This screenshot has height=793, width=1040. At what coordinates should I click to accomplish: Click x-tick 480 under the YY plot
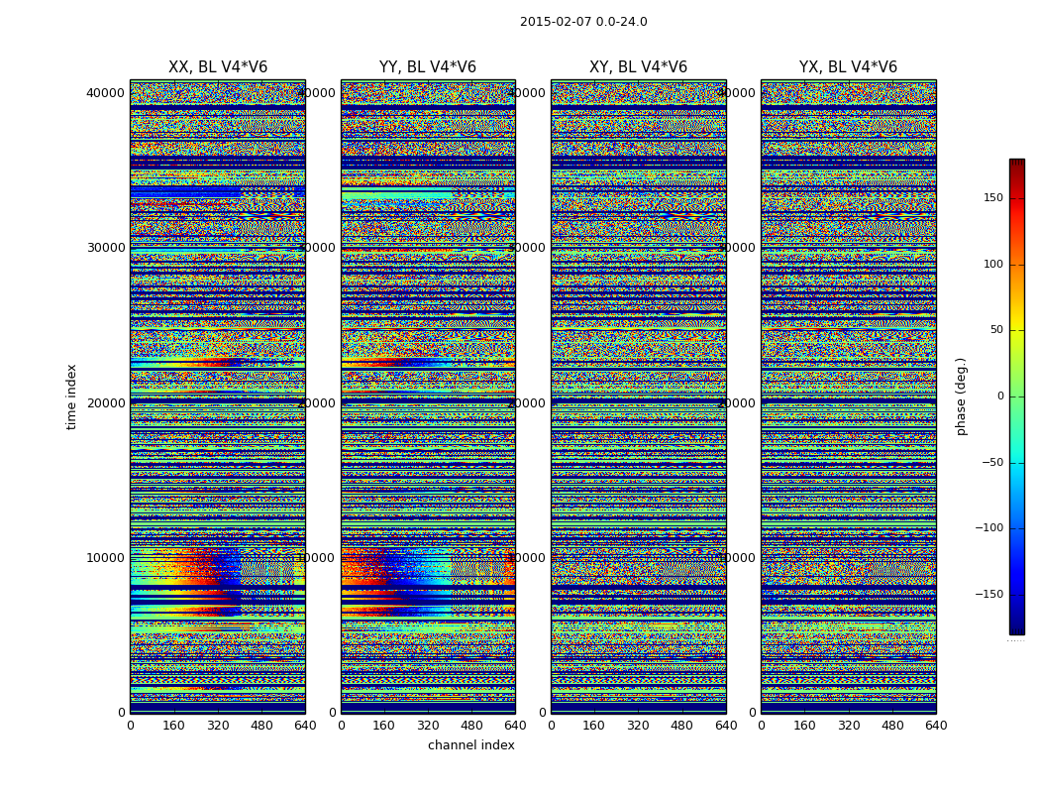[471, 726]
